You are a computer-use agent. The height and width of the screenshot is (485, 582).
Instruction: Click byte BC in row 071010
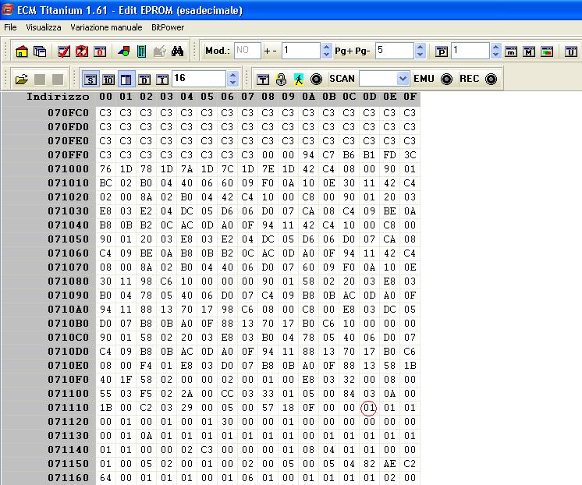[105, 183]
